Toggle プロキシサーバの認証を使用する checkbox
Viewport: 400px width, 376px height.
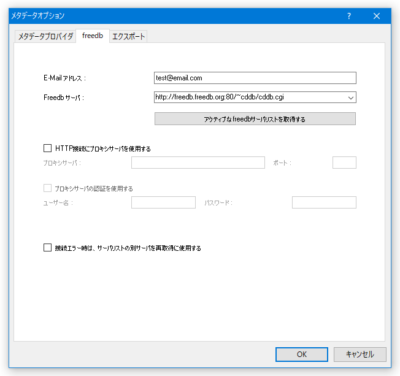pyautogui.click(x=47, y=188)
